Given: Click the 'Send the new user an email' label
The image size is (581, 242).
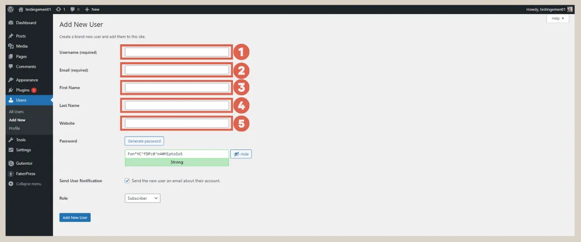Looking at the screenshot, I should point(176,181).
